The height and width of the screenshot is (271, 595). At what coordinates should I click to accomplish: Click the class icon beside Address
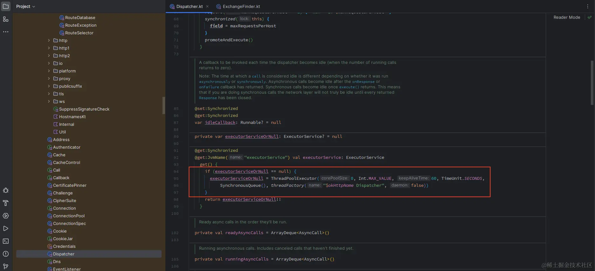[50, 140]
